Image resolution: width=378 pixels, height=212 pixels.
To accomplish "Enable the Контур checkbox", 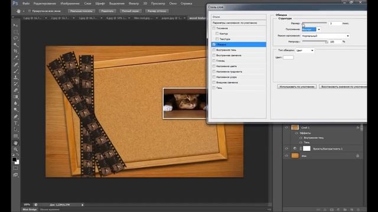I will pos(217,34).
